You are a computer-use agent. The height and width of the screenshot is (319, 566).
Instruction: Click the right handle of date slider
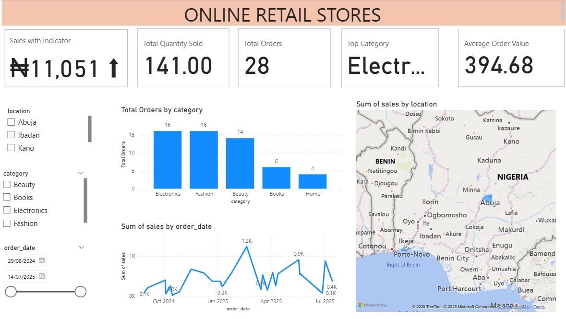pos(81,292)
